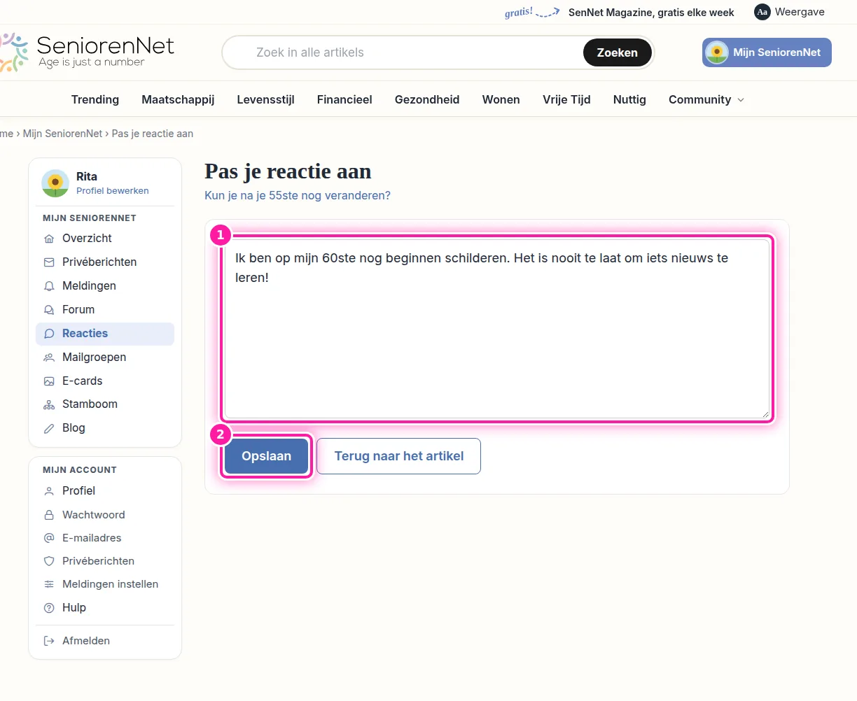The width and height of the screenshot is (857, 701).
Task: Click the speech bubble icon beside Reacties
Action: (49, 334)
